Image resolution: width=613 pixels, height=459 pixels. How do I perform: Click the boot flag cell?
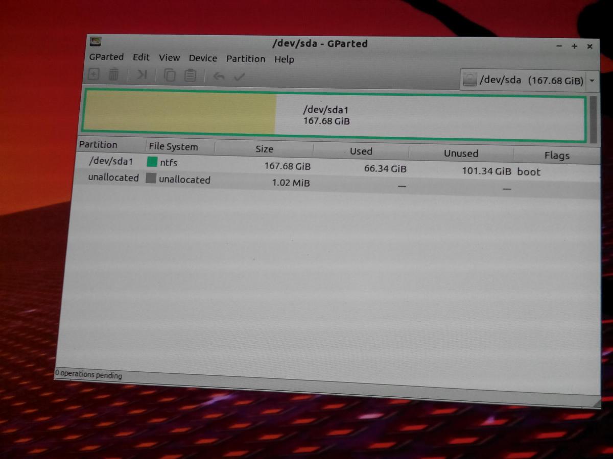pos(528,172)
